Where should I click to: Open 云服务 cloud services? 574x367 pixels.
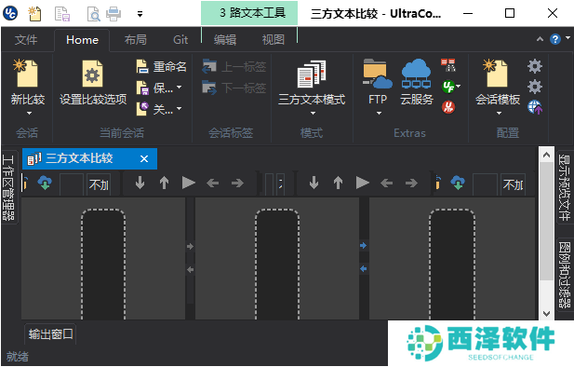tap(416, 74)
